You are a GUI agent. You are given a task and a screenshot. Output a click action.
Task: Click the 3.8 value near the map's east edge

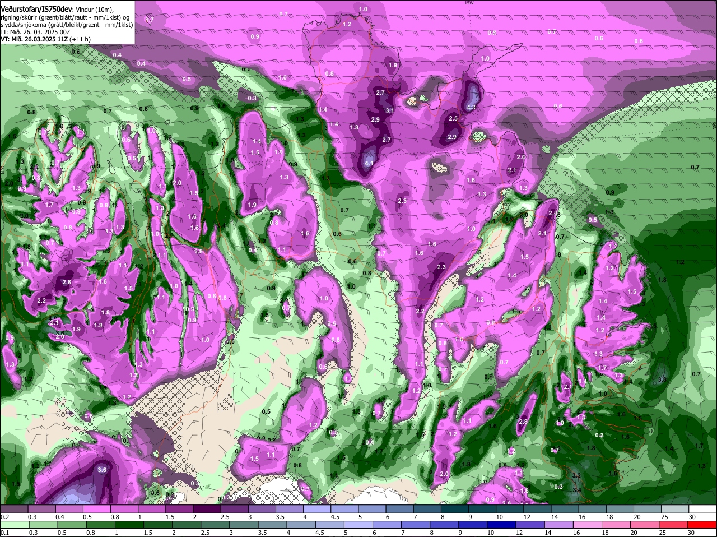tap(662, 379)
